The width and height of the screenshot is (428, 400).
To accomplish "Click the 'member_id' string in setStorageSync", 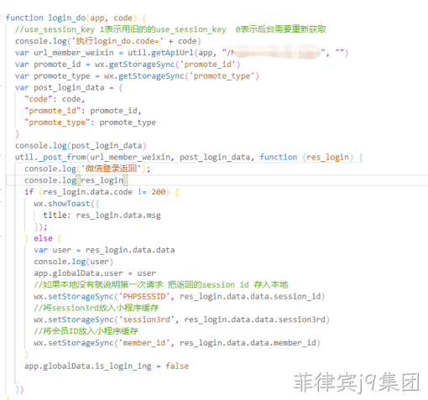I will (x=144, y=343).
